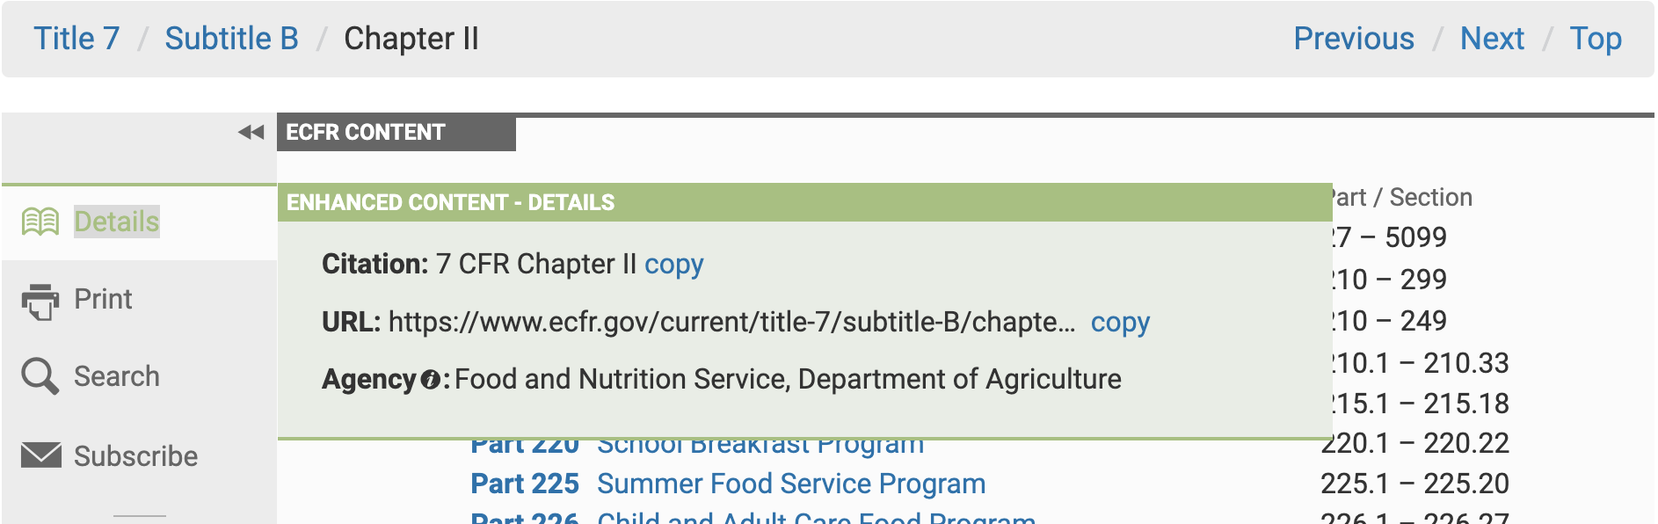Select Subscribe in the sidebar

[x=135, y=456]
